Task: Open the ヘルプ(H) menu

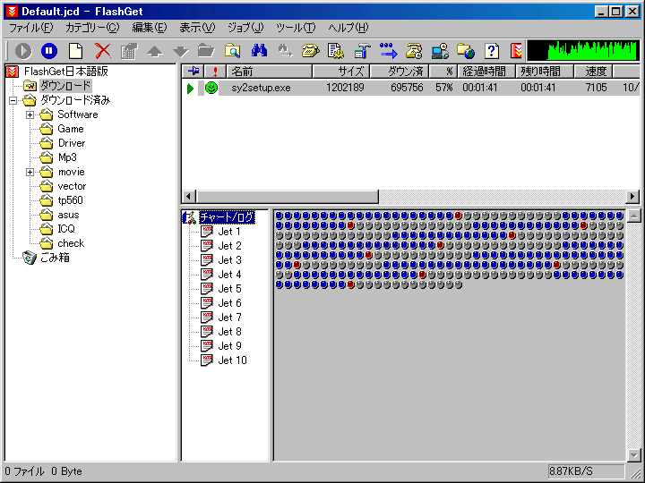Action: [348, 28]
